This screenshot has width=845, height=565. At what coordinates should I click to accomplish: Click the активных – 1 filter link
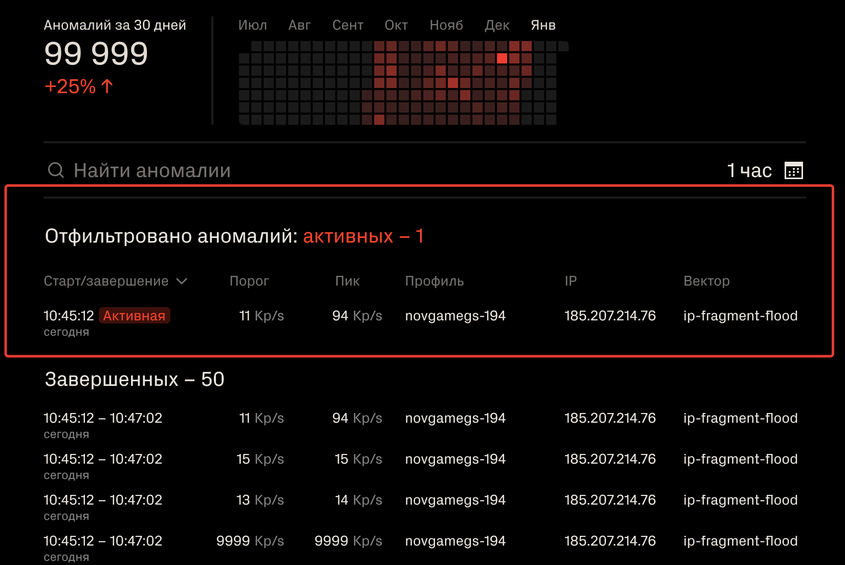click(x=363, y=236)
